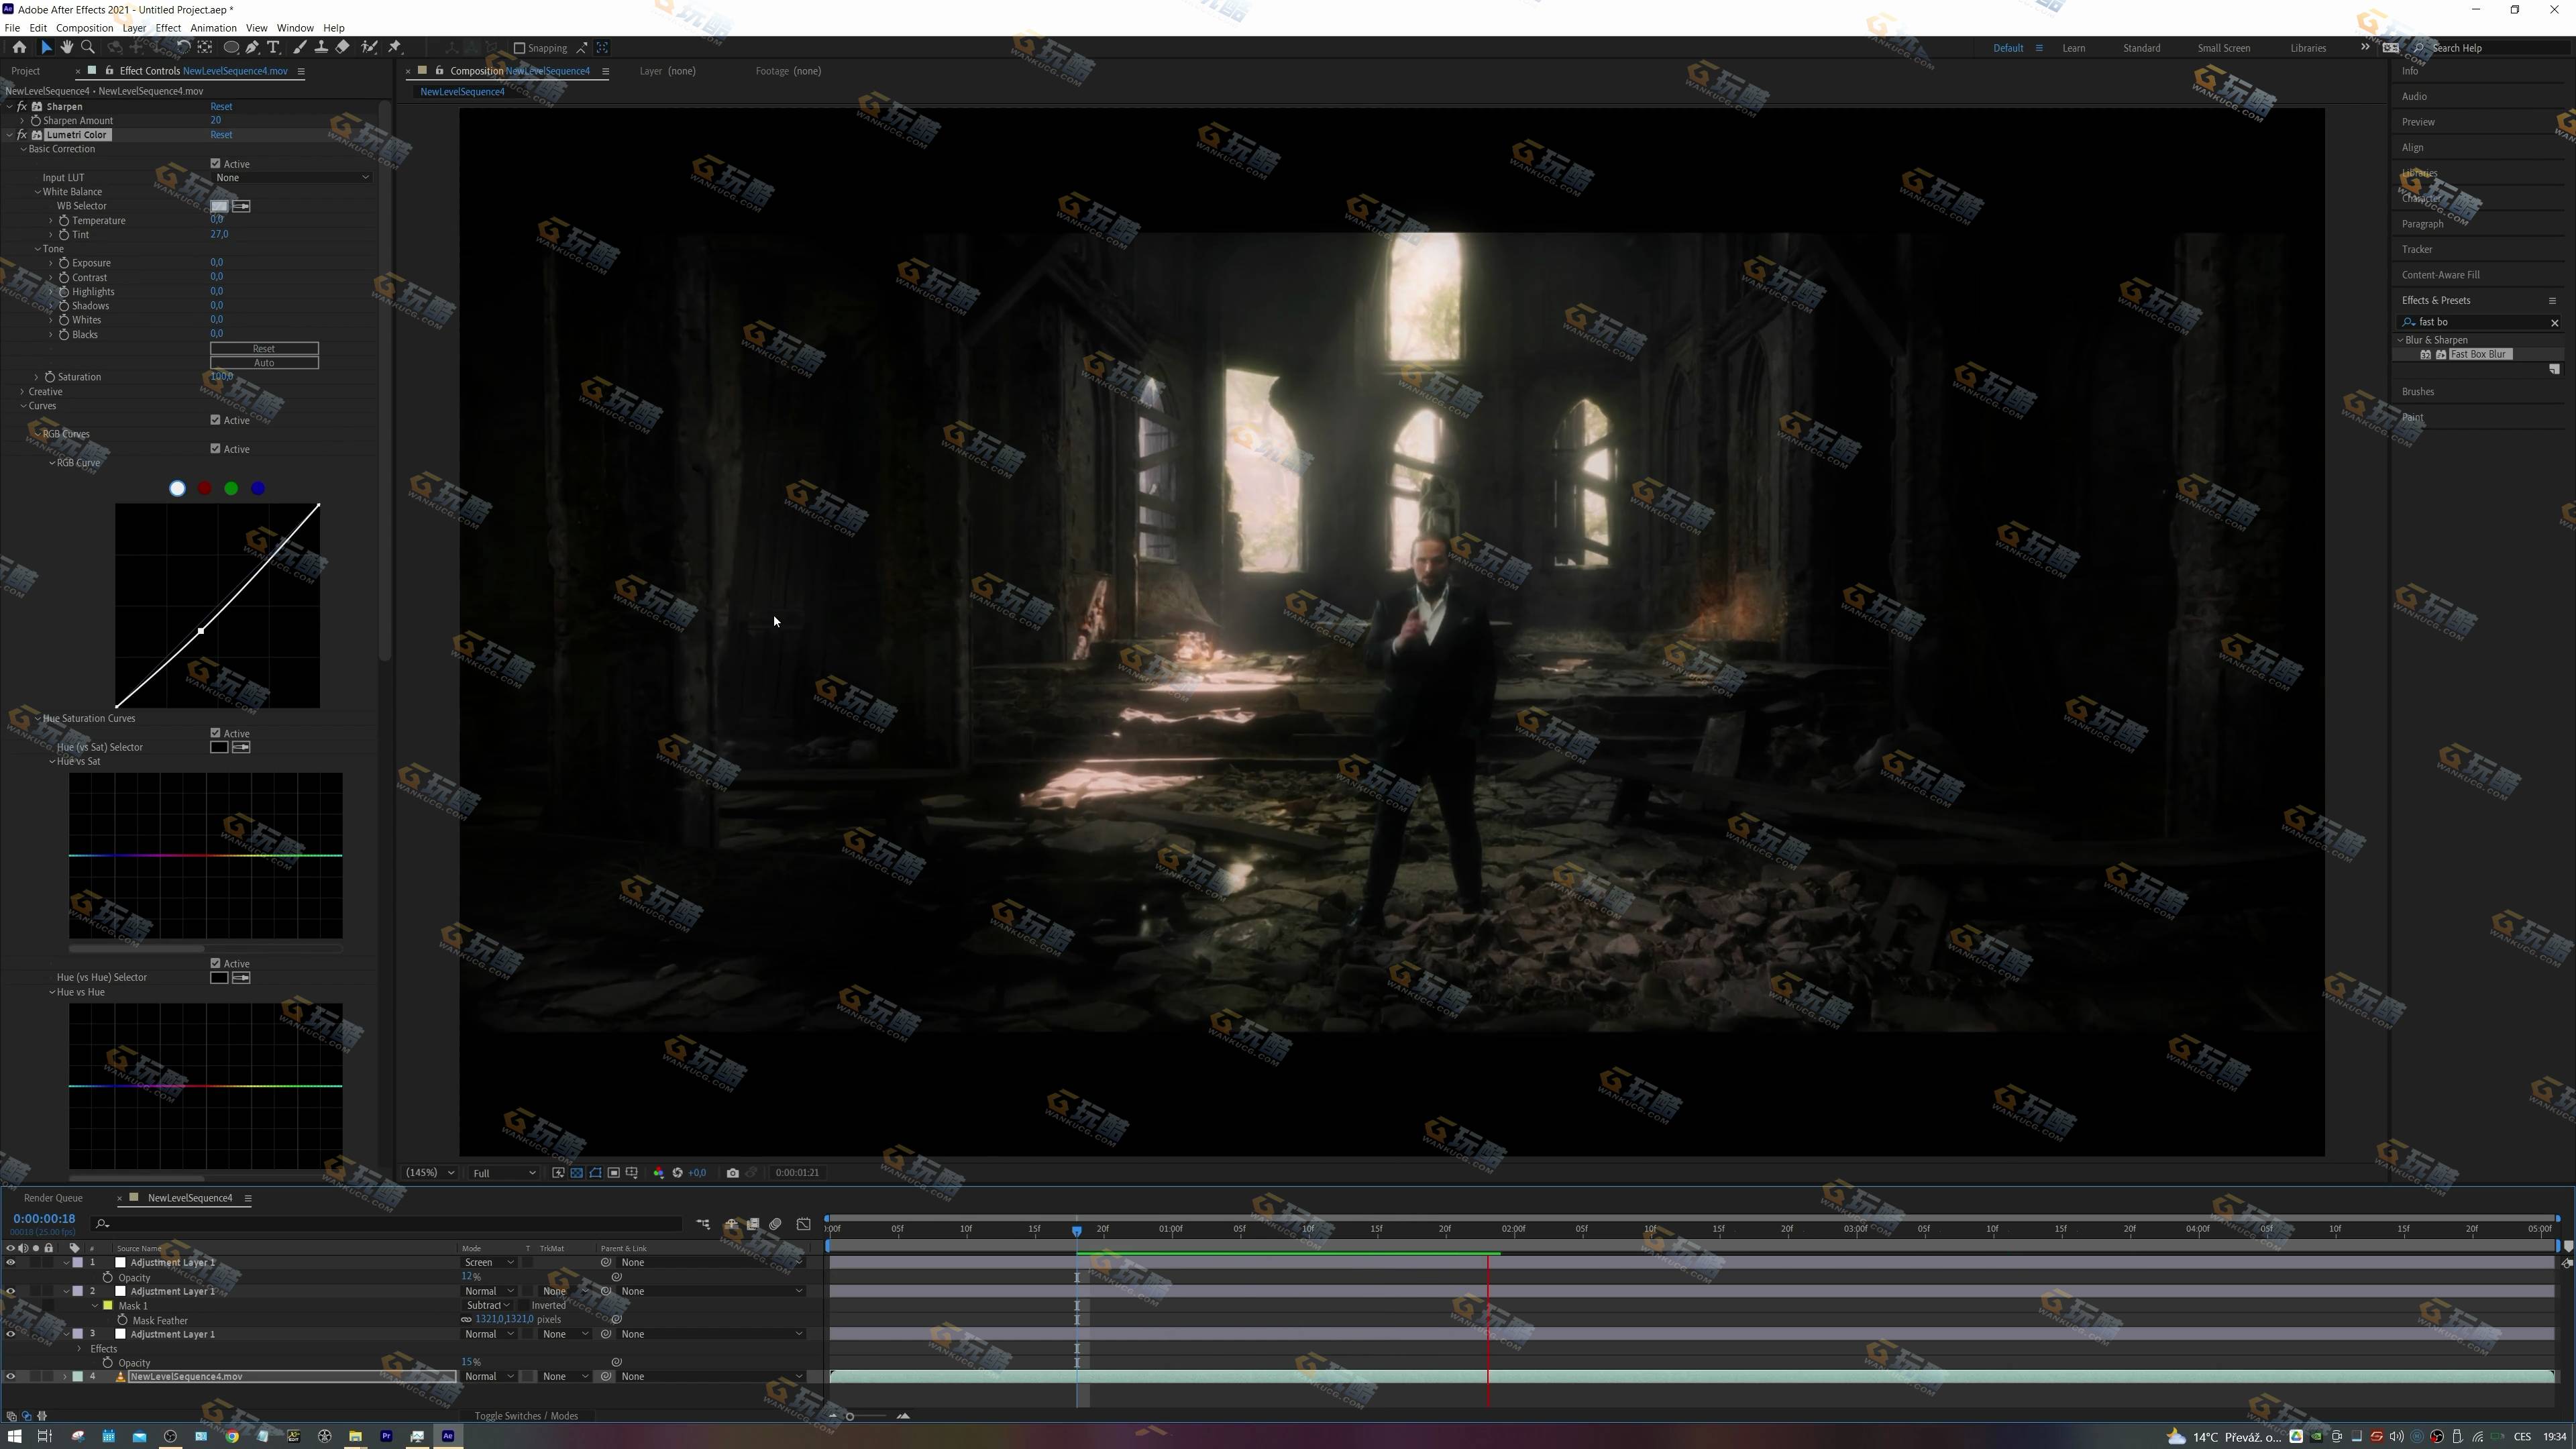Open the Composition menu

pos(84,28)
